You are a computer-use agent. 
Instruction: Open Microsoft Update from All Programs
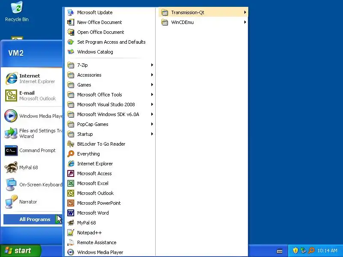click(x=110, y=12)
